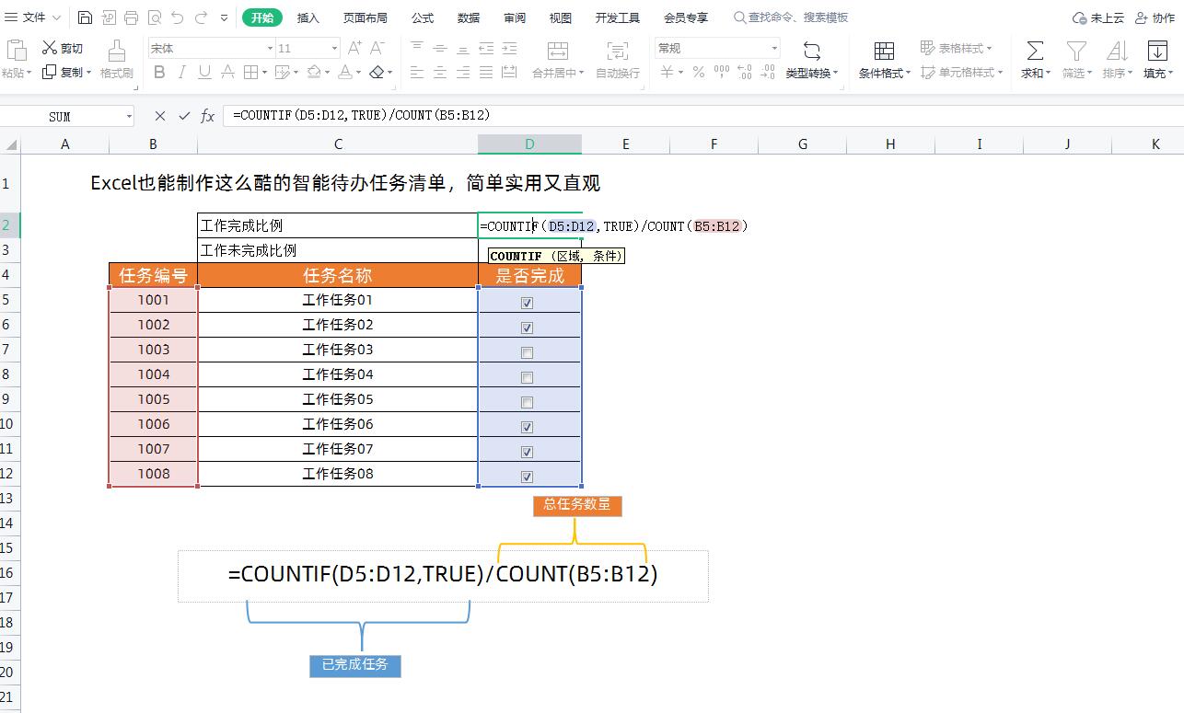Viewport: 1184px width, 713px height.
Task: Check the 工作任务04 completion checkbox
Action: point(527,375)
